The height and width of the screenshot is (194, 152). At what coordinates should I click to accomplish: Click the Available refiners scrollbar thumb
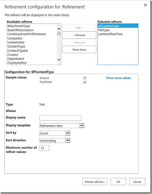click(x=59, y=34)
